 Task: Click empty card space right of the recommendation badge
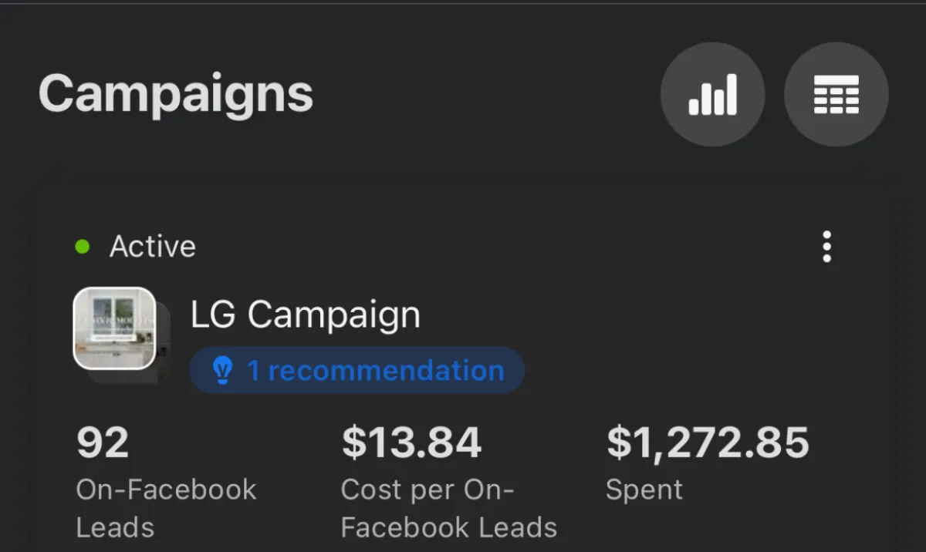[694, 371]
